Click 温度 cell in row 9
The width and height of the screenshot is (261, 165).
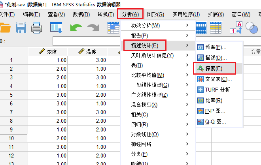click(87, 129)
